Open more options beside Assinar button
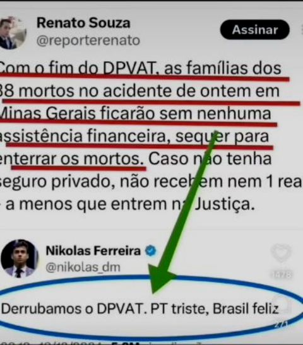 [302, 30]
